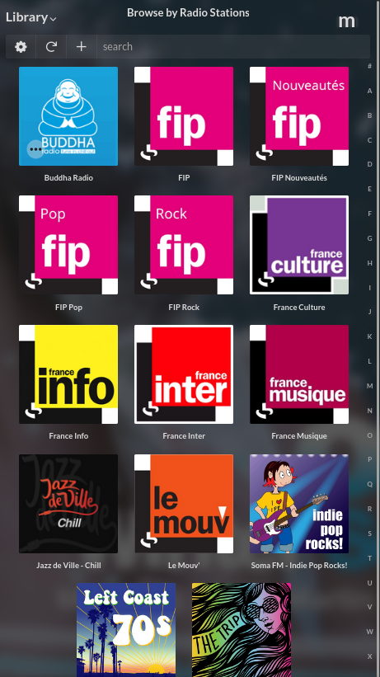Jump to letter C in index

click(369, 140)
